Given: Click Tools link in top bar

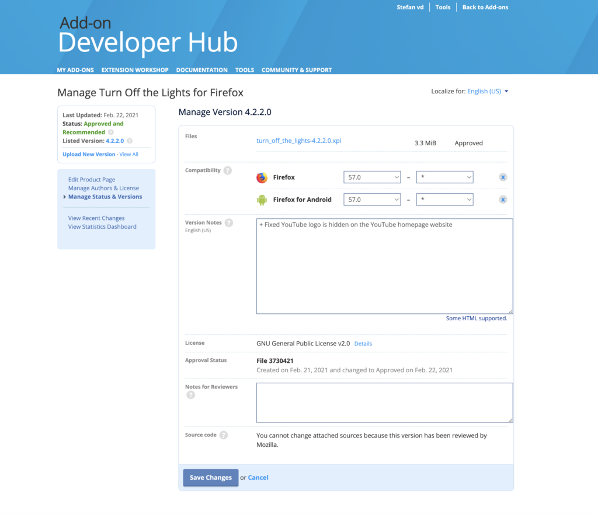Looking at the screenshot, I should [443, 7].
